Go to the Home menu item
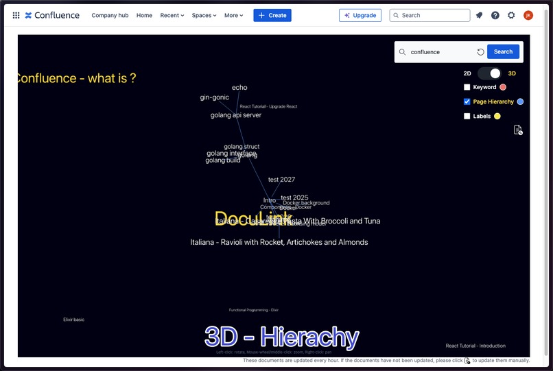Screen dimensions: 553x371 point(144,15)
